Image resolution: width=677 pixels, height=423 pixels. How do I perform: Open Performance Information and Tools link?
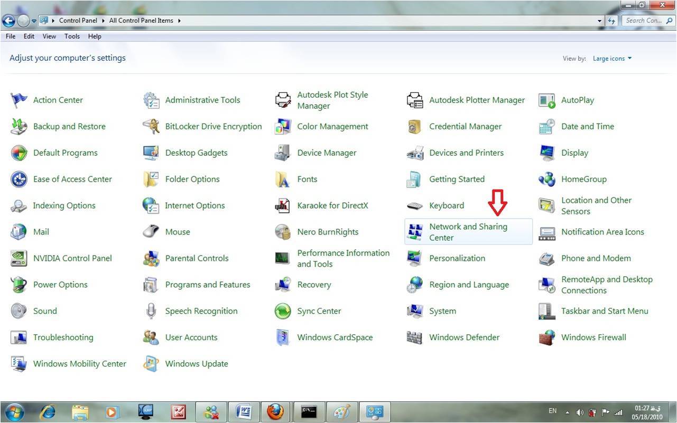click(343, 258)
